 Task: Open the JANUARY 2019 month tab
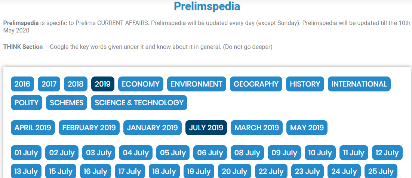point(153,128)
